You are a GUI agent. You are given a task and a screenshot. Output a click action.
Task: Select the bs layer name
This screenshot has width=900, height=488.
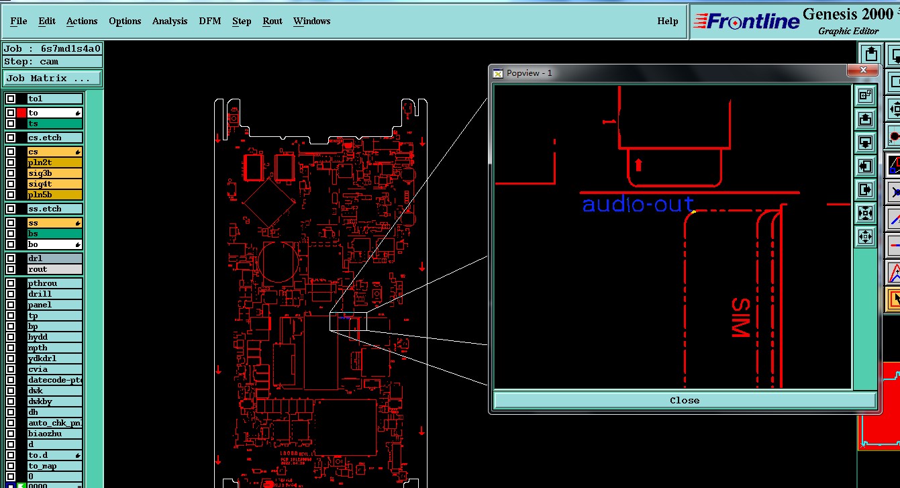coord(55,234)
